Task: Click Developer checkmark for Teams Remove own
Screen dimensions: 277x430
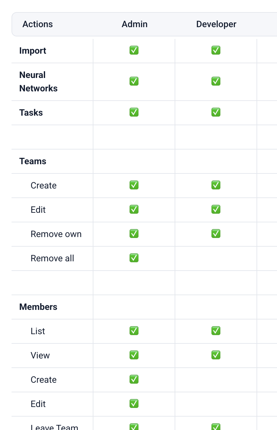Action: 216,234
